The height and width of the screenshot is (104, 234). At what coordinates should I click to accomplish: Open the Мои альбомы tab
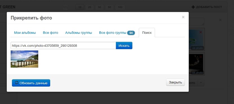tap(25, 33)
